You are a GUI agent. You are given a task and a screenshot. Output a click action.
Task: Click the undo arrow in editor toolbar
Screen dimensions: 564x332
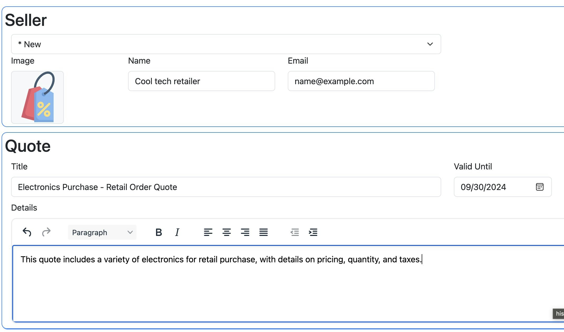[x=27, y=232]
